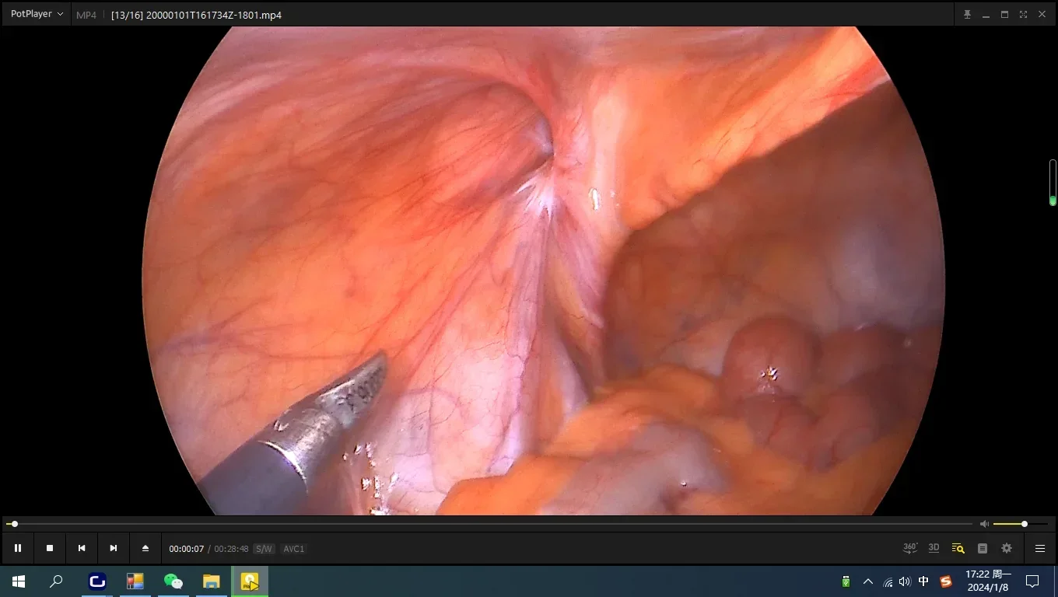This screenshot has height=597, width=1058.
Task: Mute audio using the speaker icon
Action: point(984,524)
